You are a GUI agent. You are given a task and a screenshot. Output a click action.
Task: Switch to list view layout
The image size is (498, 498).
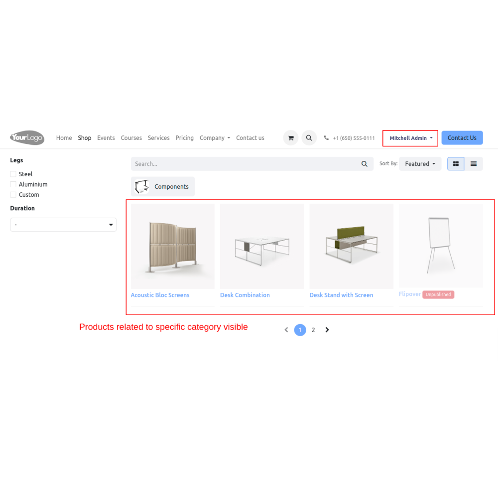474,164
